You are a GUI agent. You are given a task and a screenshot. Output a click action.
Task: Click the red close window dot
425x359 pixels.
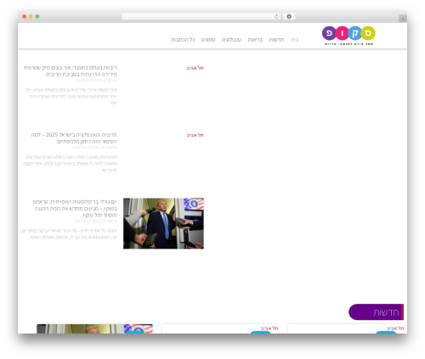tap(25, 17)
